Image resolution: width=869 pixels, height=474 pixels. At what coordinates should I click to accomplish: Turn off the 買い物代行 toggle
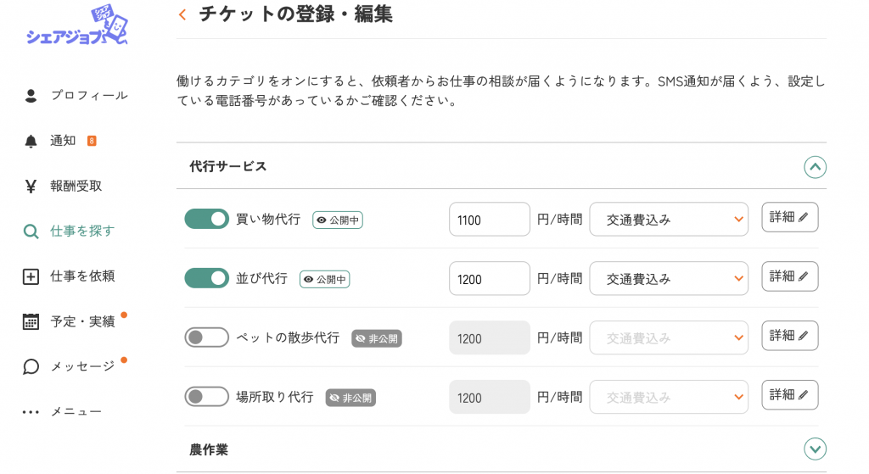coord(207,219)
